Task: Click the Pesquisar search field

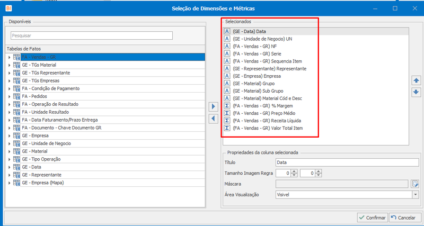Action: coord(92,35)
